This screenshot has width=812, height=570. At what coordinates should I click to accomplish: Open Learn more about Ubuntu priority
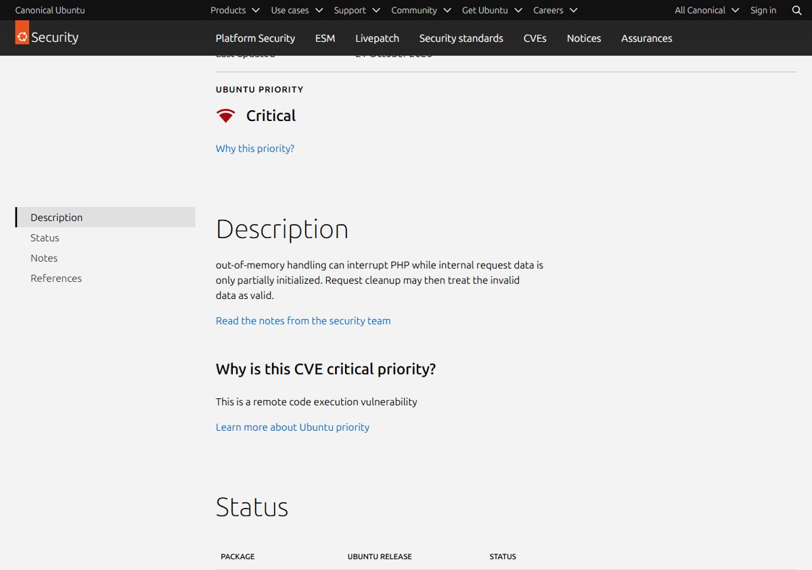292,427
